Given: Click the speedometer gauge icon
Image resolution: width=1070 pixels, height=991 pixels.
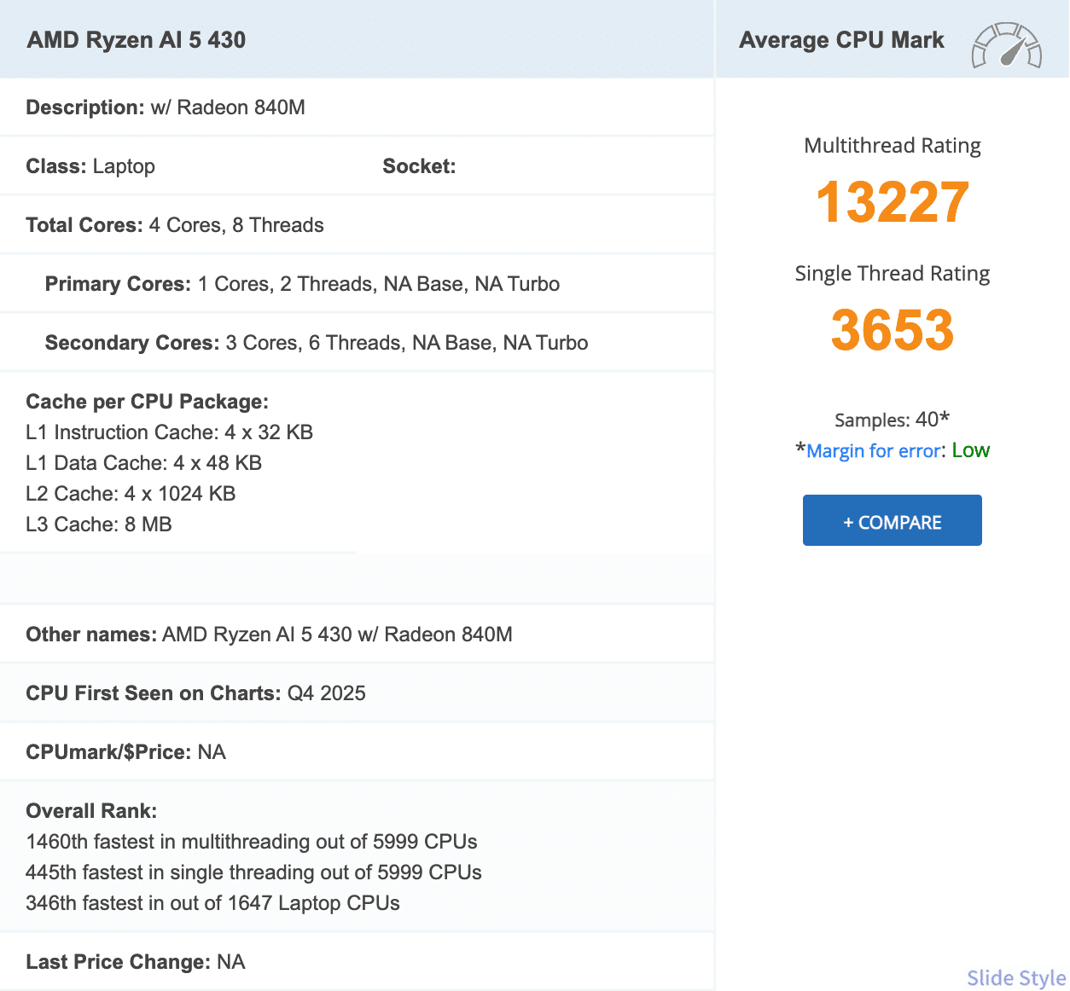Looking at the screenshot, I should click(x=1006, y=45).
